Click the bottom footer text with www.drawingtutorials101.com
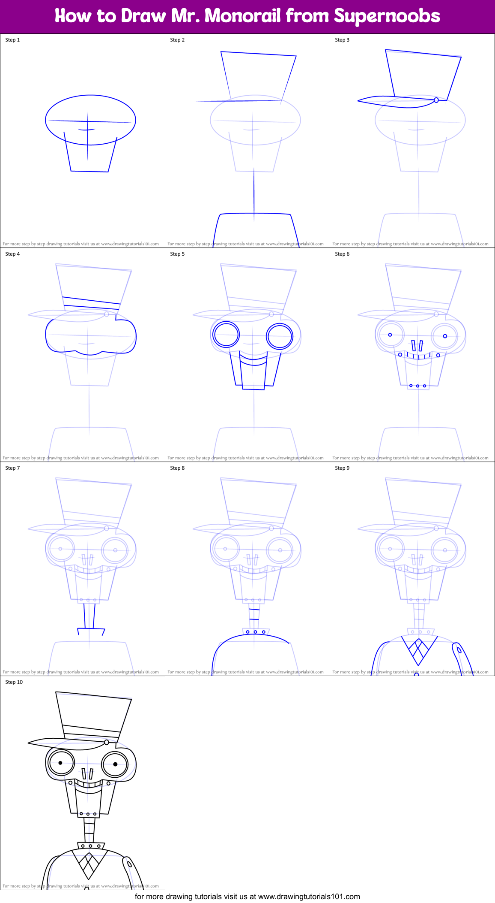Image resolution: width=495 pixels, height=903 pixels. click(247, 897)
